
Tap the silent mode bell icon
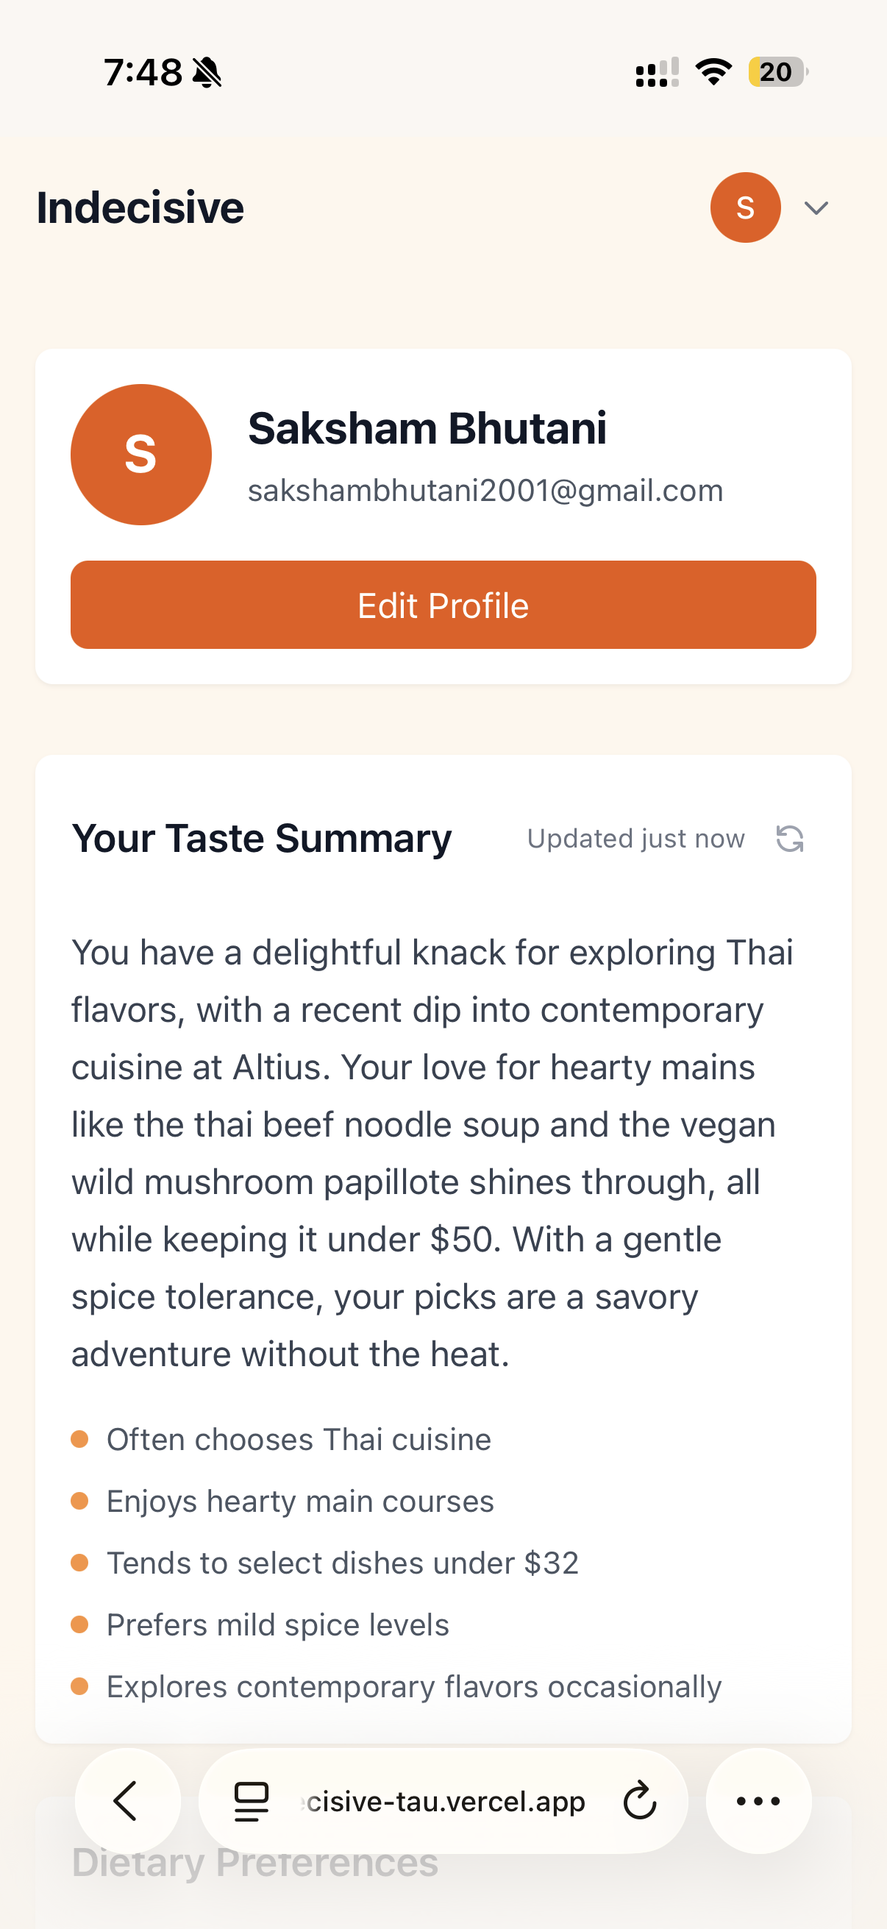pos(207,73)
